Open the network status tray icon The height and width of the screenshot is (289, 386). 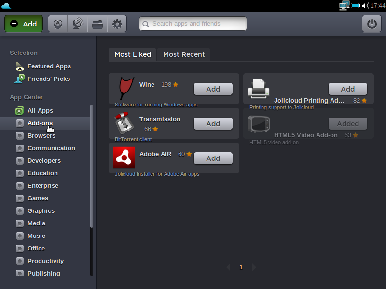tap(344, 6)
